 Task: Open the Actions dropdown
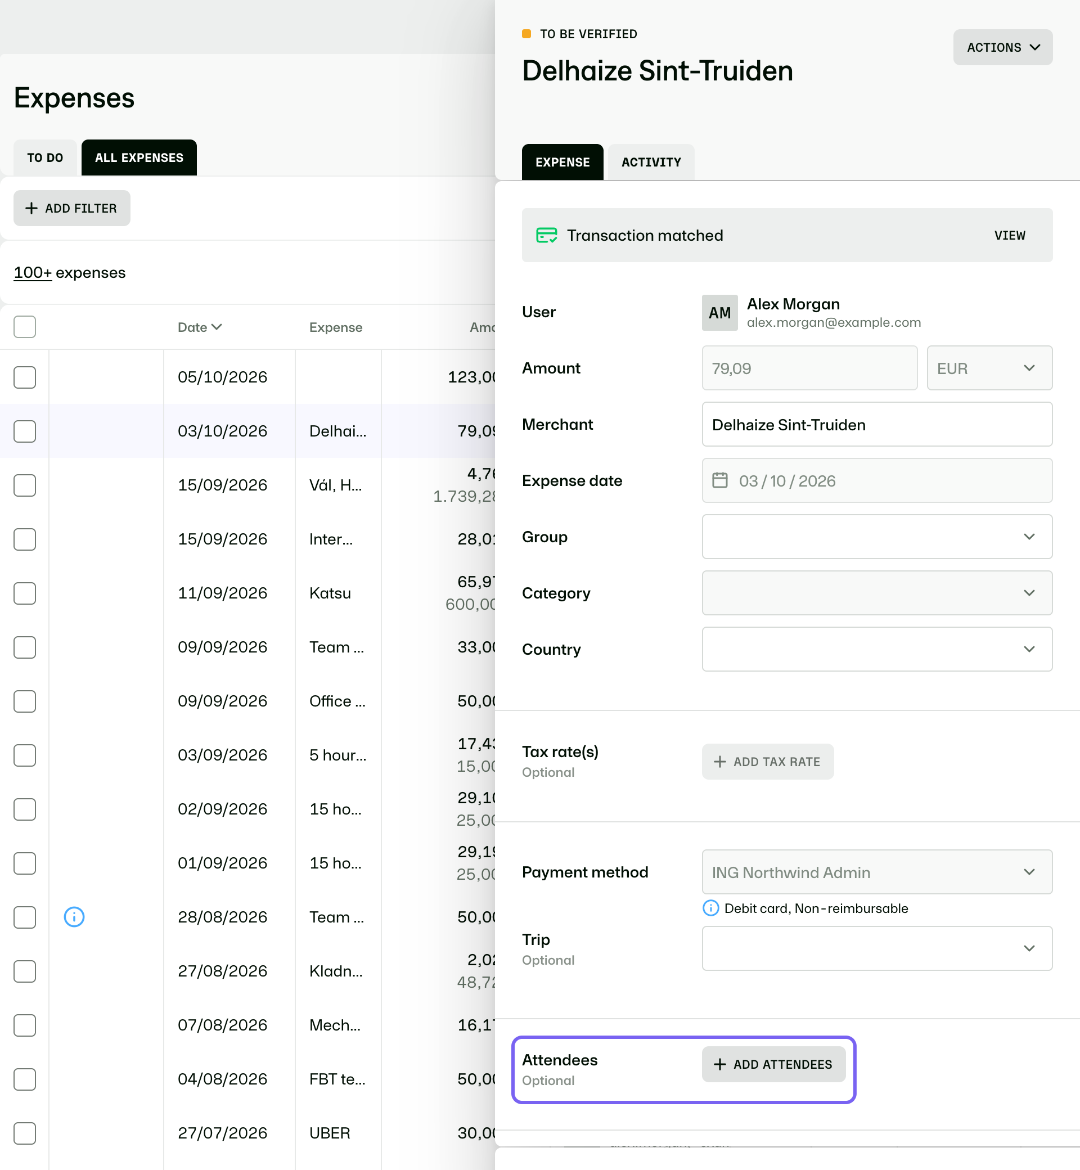coord(1002,47)
